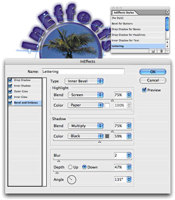Image resolution: width=175 pixels, height=200 pixels.
Task: Click the gray Shadow color swatch
Action: (107, 136)
